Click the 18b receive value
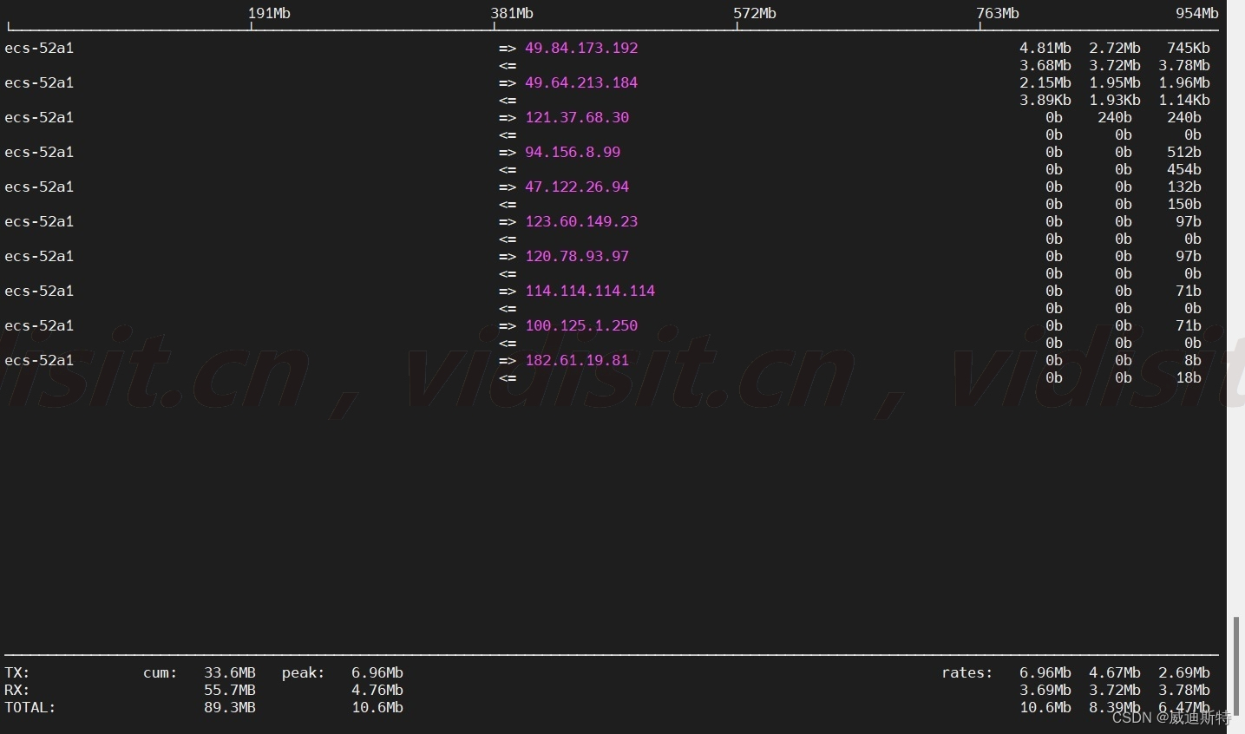The image size is (1245, 734). pos(1189,377)
